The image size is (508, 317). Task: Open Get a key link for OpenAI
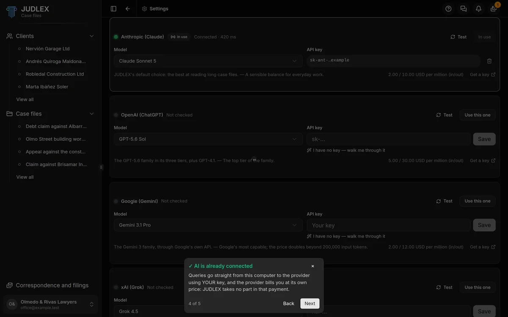coord(483,161)
